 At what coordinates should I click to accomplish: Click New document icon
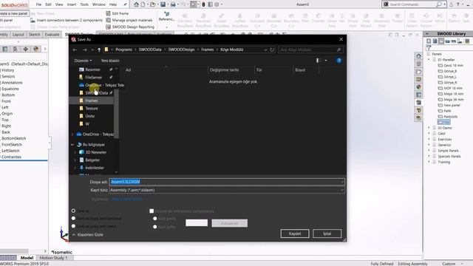point(143,4)
